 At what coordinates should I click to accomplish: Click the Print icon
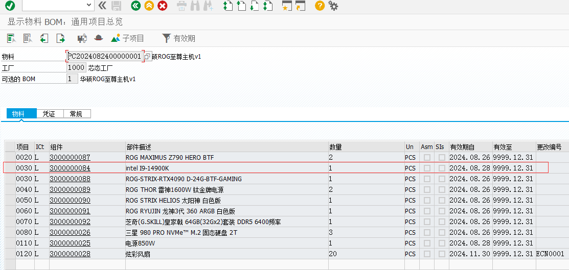tap(182, 6)
